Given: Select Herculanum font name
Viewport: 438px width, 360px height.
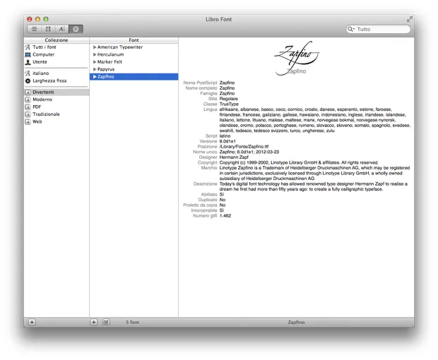Looking at the screenshot, I should coord(111,54).
